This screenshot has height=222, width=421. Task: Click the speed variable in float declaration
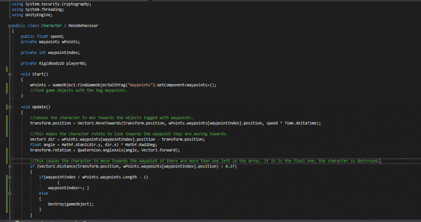(56, 36)
